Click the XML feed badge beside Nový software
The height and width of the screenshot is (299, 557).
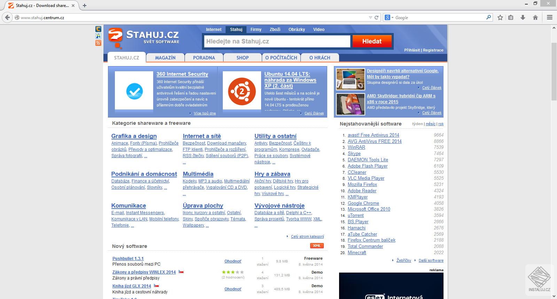pos(317,246)
